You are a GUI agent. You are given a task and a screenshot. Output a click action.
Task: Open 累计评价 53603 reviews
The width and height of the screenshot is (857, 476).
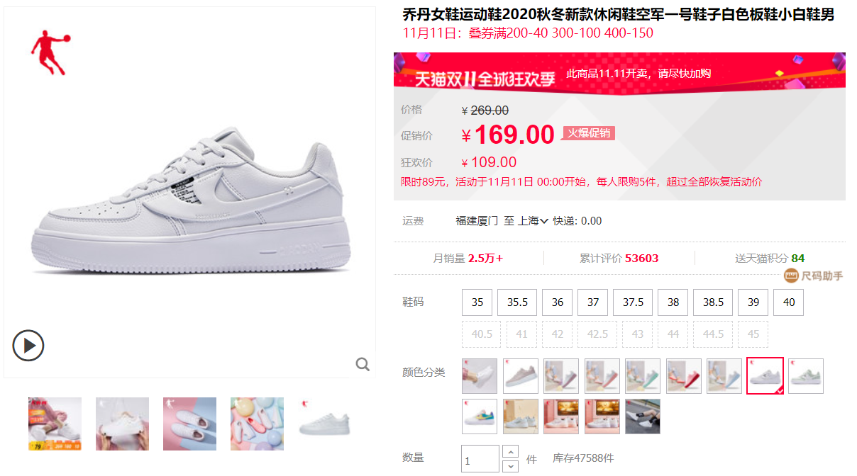(619, 259)
